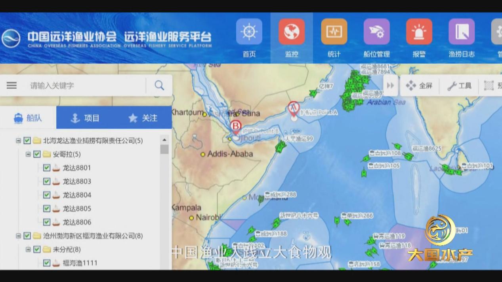Click the boat icon of 福海渔1111
Screen dimensions: 502x282
coord(56,263)
